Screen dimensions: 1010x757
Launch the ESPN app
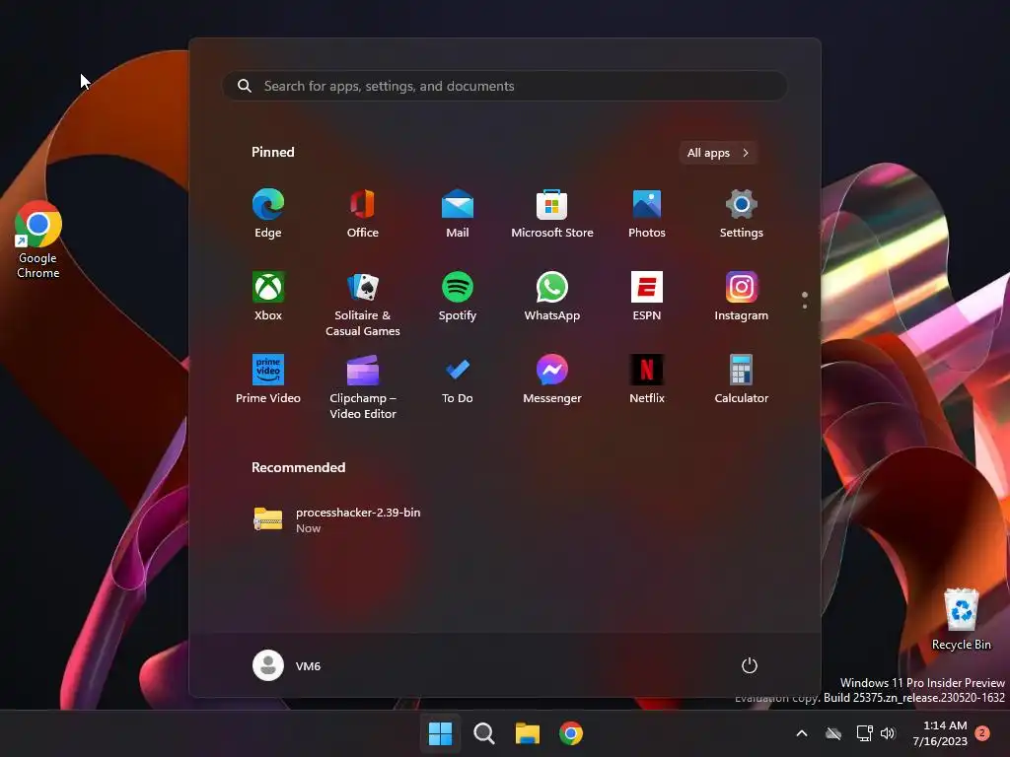click(x=647, y=296)
